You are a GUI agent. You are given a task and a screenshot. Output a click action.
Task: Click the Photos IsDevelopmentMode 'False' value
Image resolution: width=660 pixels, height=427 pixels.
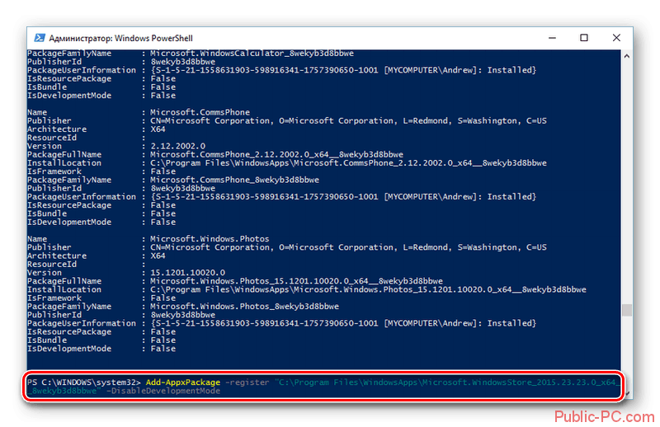point(163,349)
